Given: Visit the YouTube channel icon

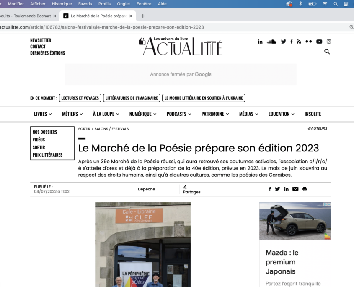Looking at the screenshot, I should [319, 42].
